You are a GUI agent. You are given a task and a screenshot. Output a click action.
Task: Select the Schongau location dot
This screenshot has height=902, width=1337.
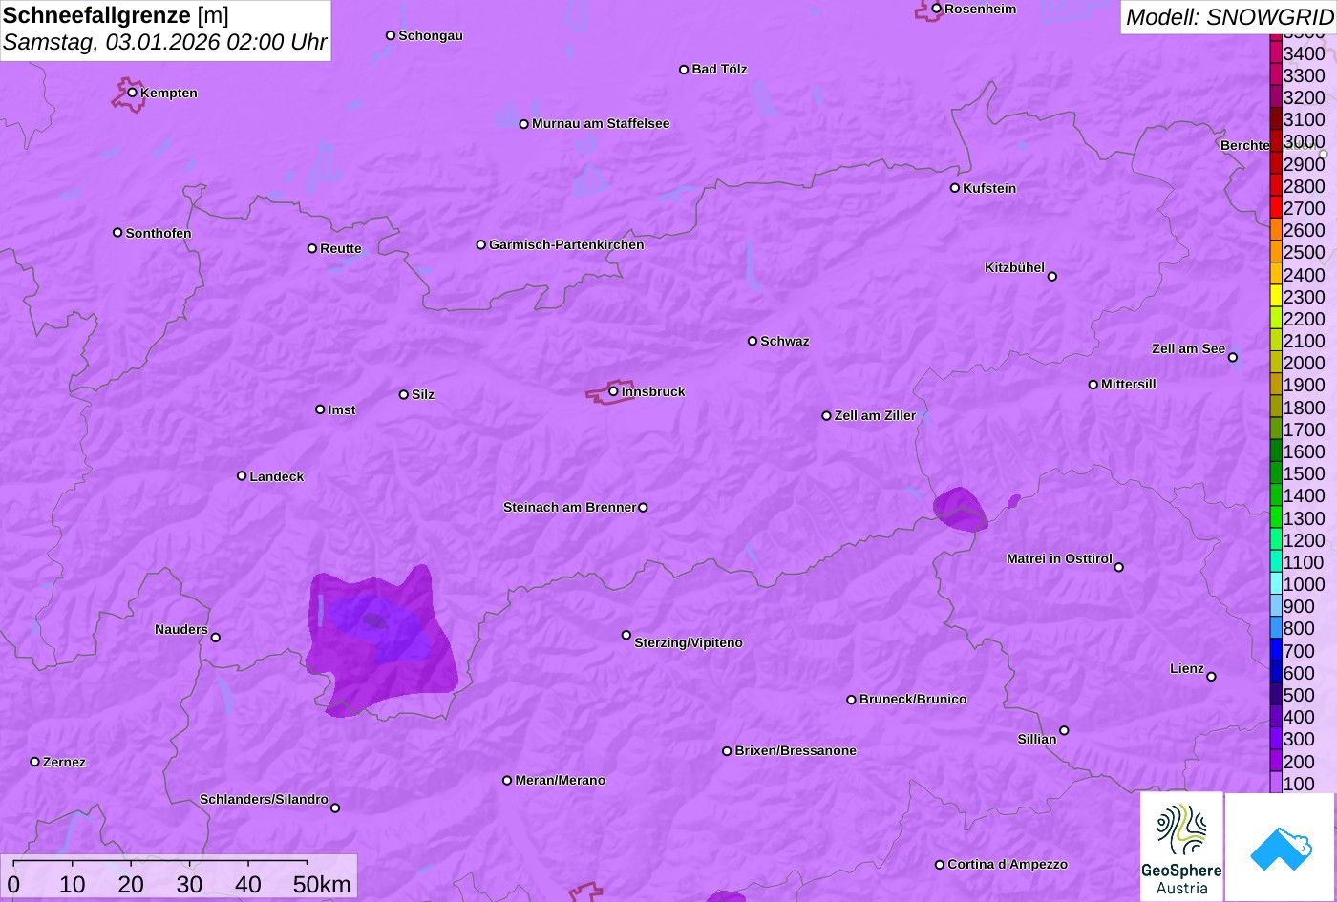(391, 35)
